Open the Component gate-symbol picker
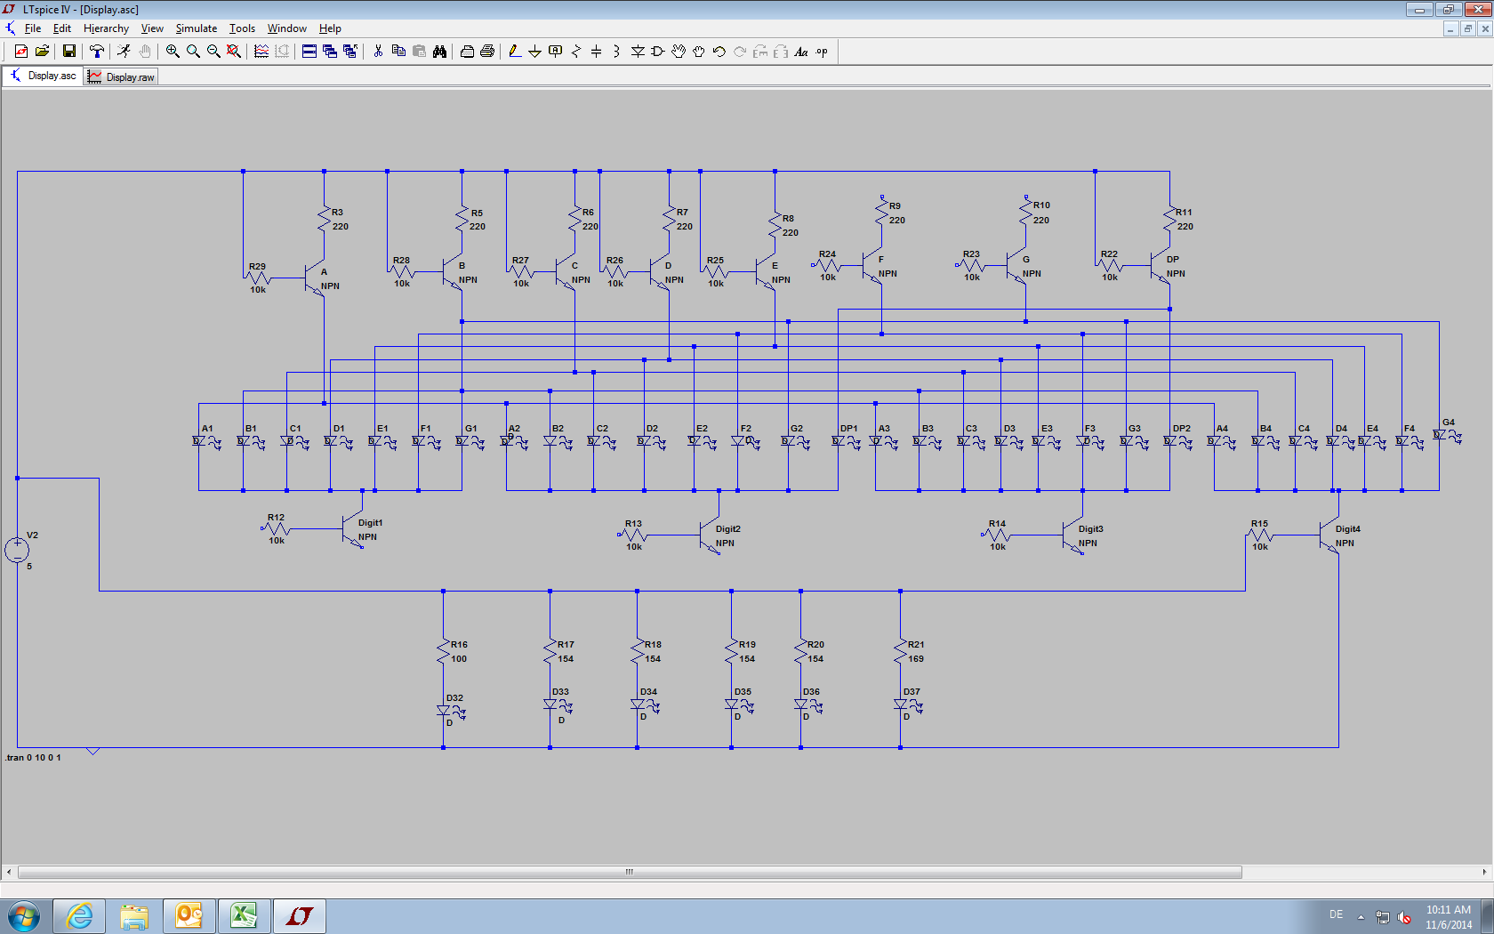Image resolution: width=1494 pixels, height=934 pixels. pyautogui.click(x=658, y=52)
